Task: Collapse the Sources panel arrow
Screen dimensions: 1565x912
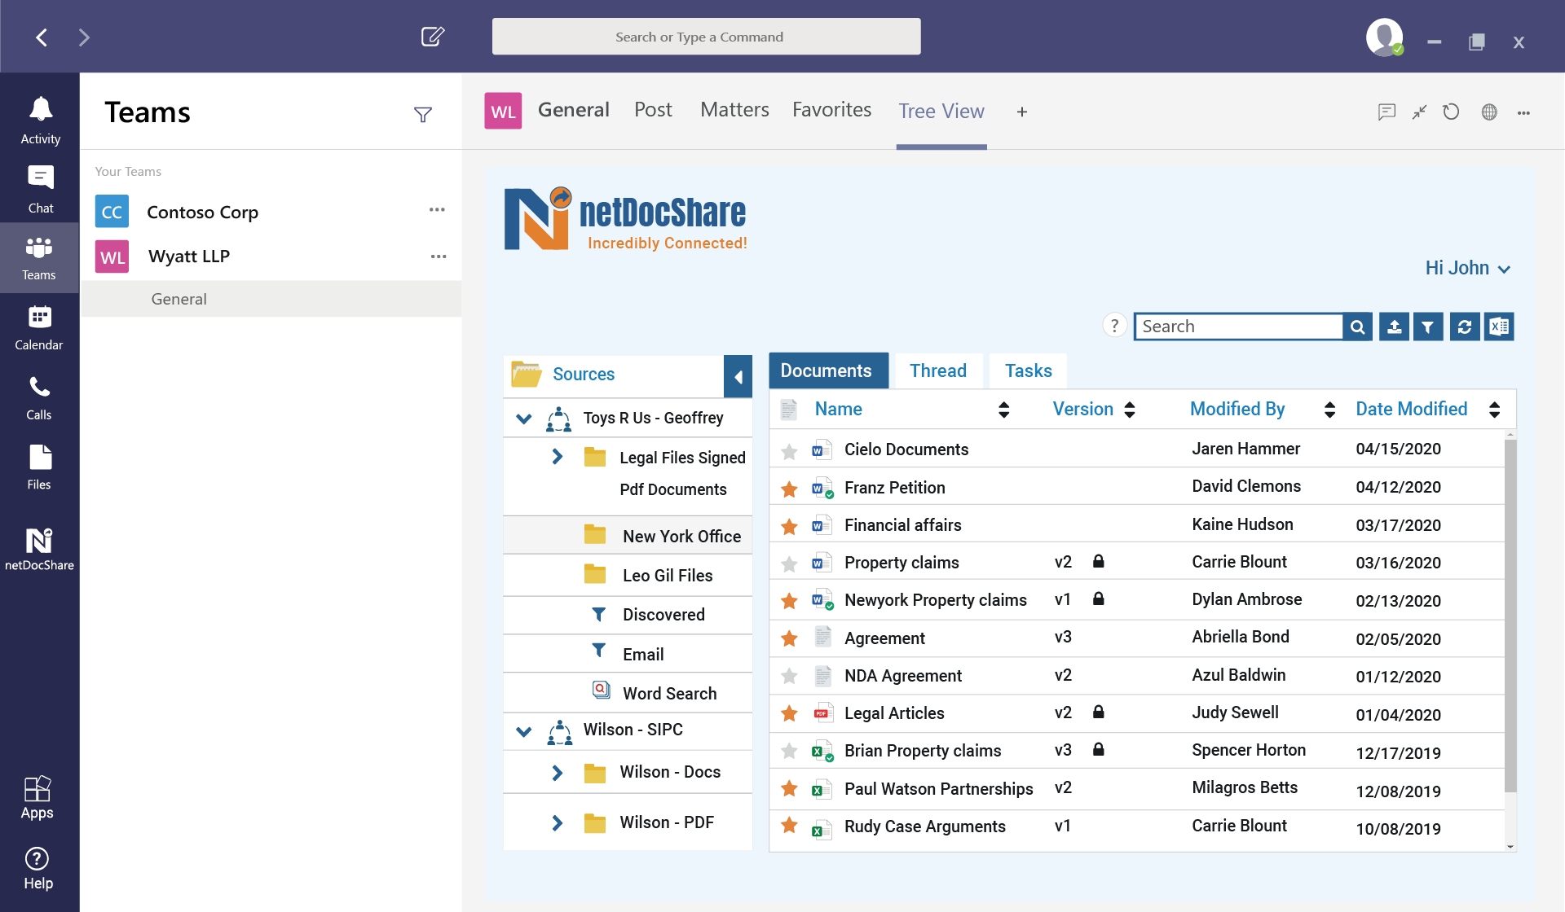Action: click(x=738, y=377)
